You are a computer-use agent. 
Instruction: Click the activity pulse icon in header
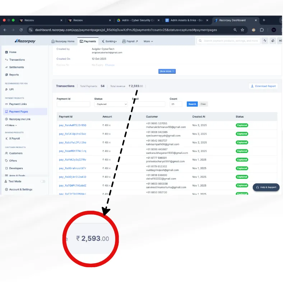click(x=265, y=41)
